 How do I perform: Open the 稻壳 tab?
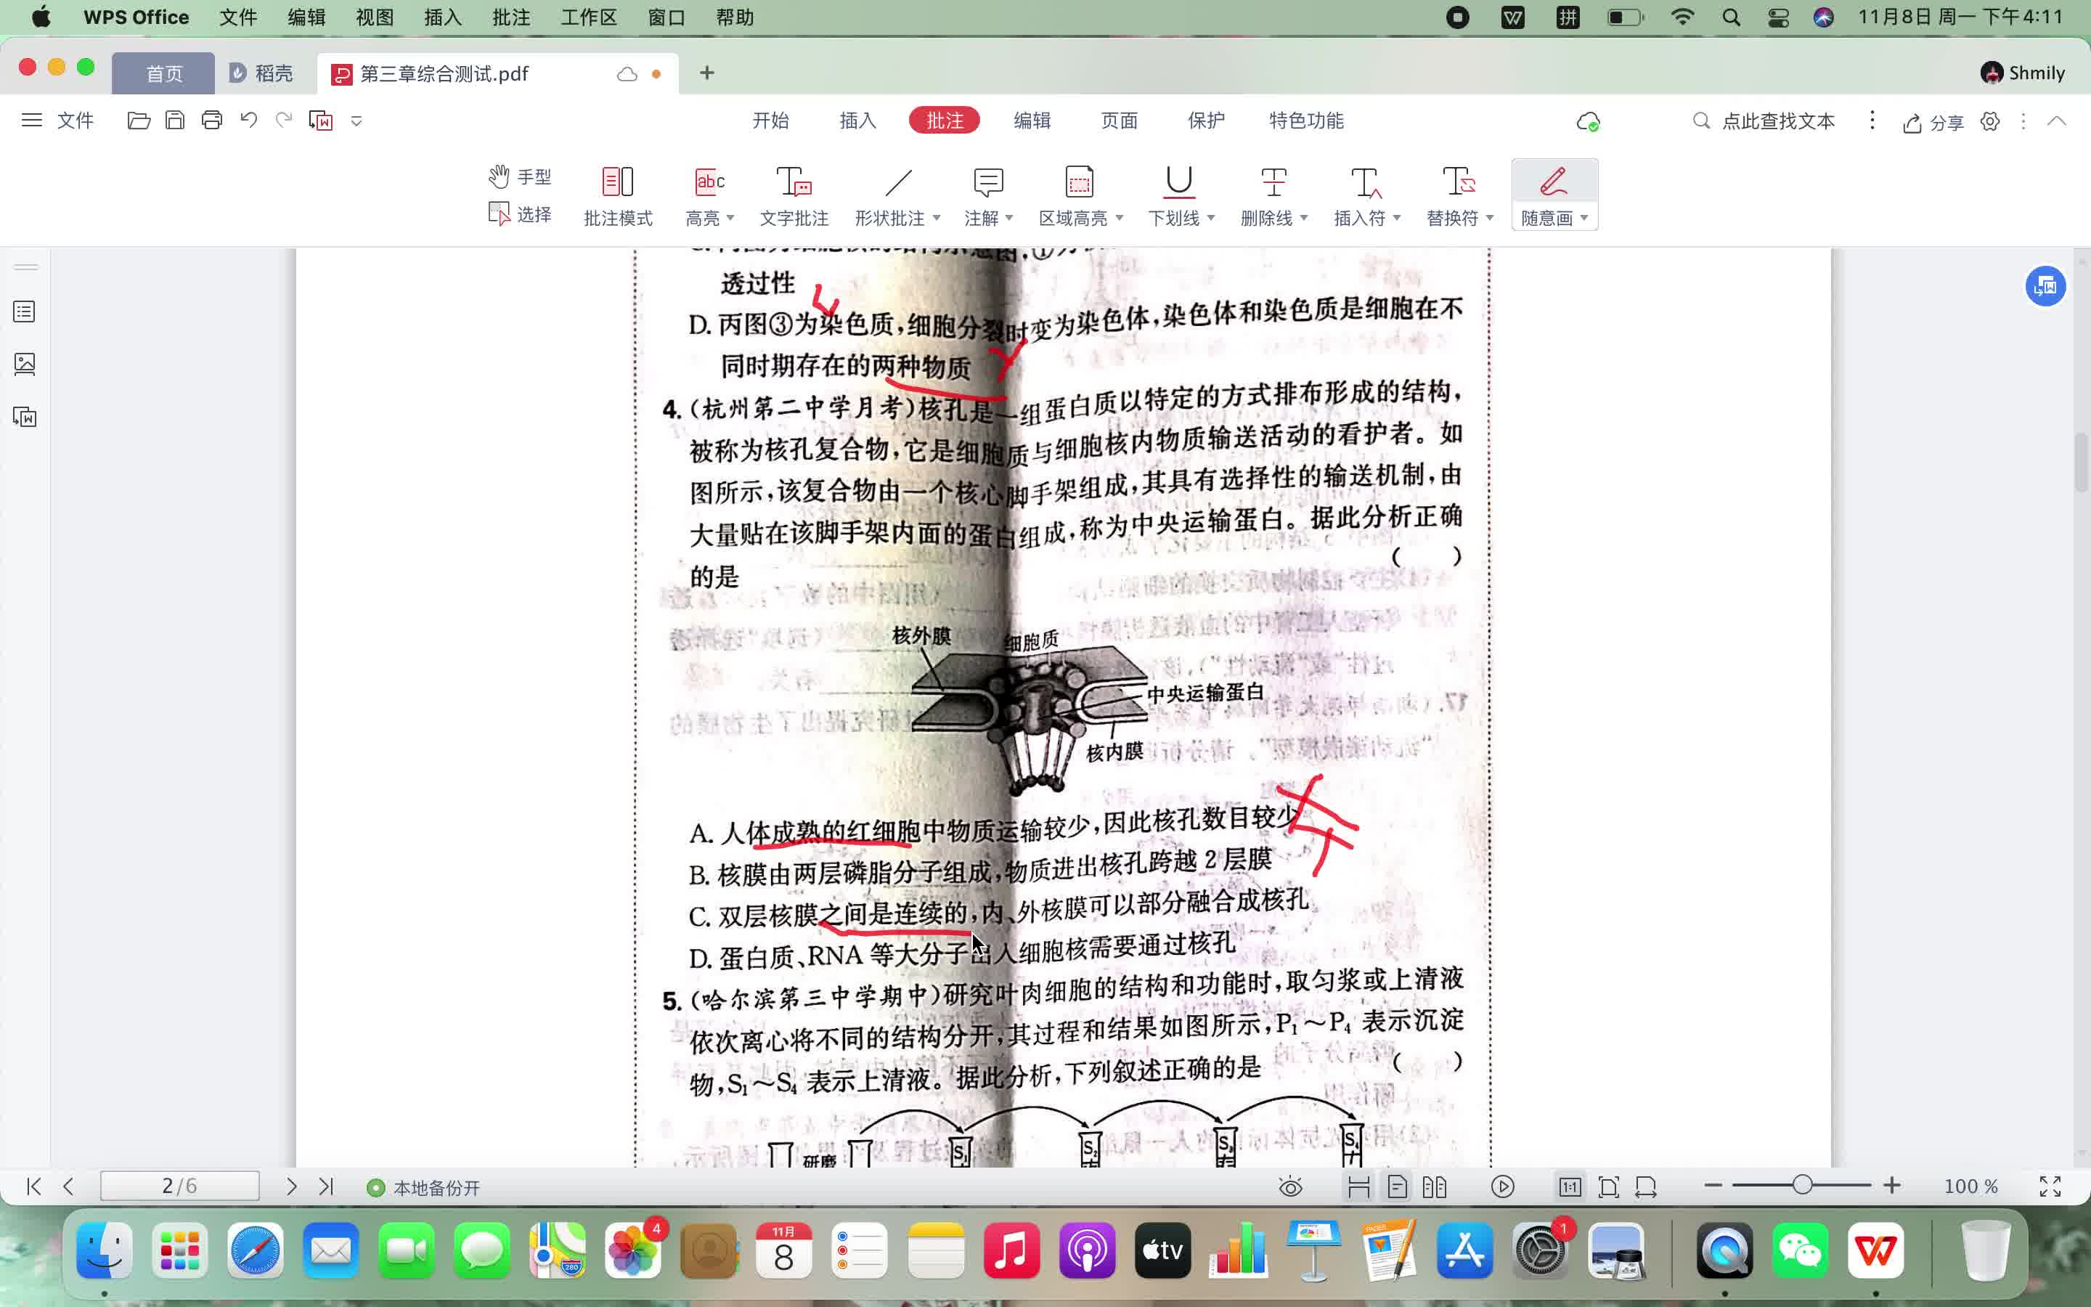[x=262, y=73]
